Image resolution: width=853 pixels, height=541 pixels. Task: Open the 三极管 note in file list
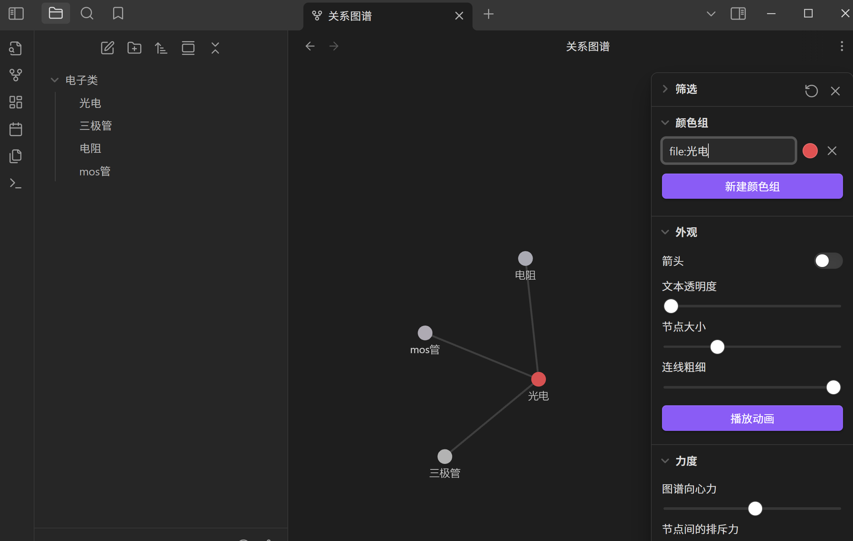tap(96, 126)
